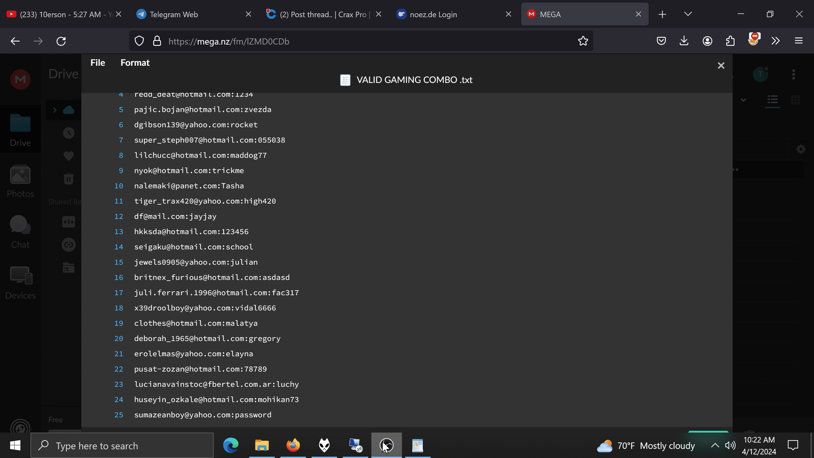Reload the current page
The image size is (814, 458).
click(x=61, y=41)
